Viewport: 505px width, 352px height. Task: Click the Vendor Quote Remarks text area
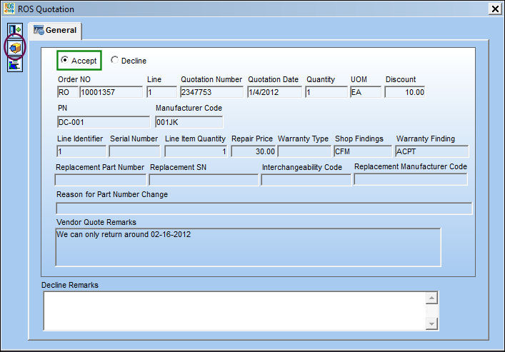(248, 247)
